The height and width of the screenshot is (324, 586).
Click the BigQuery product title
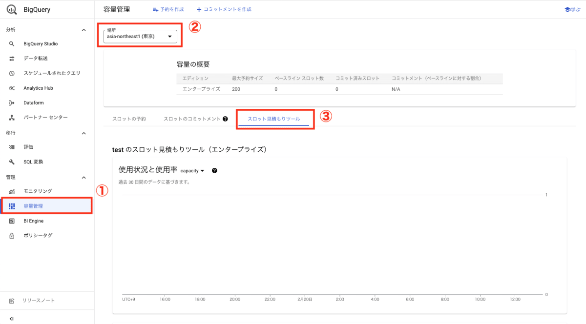37,10
